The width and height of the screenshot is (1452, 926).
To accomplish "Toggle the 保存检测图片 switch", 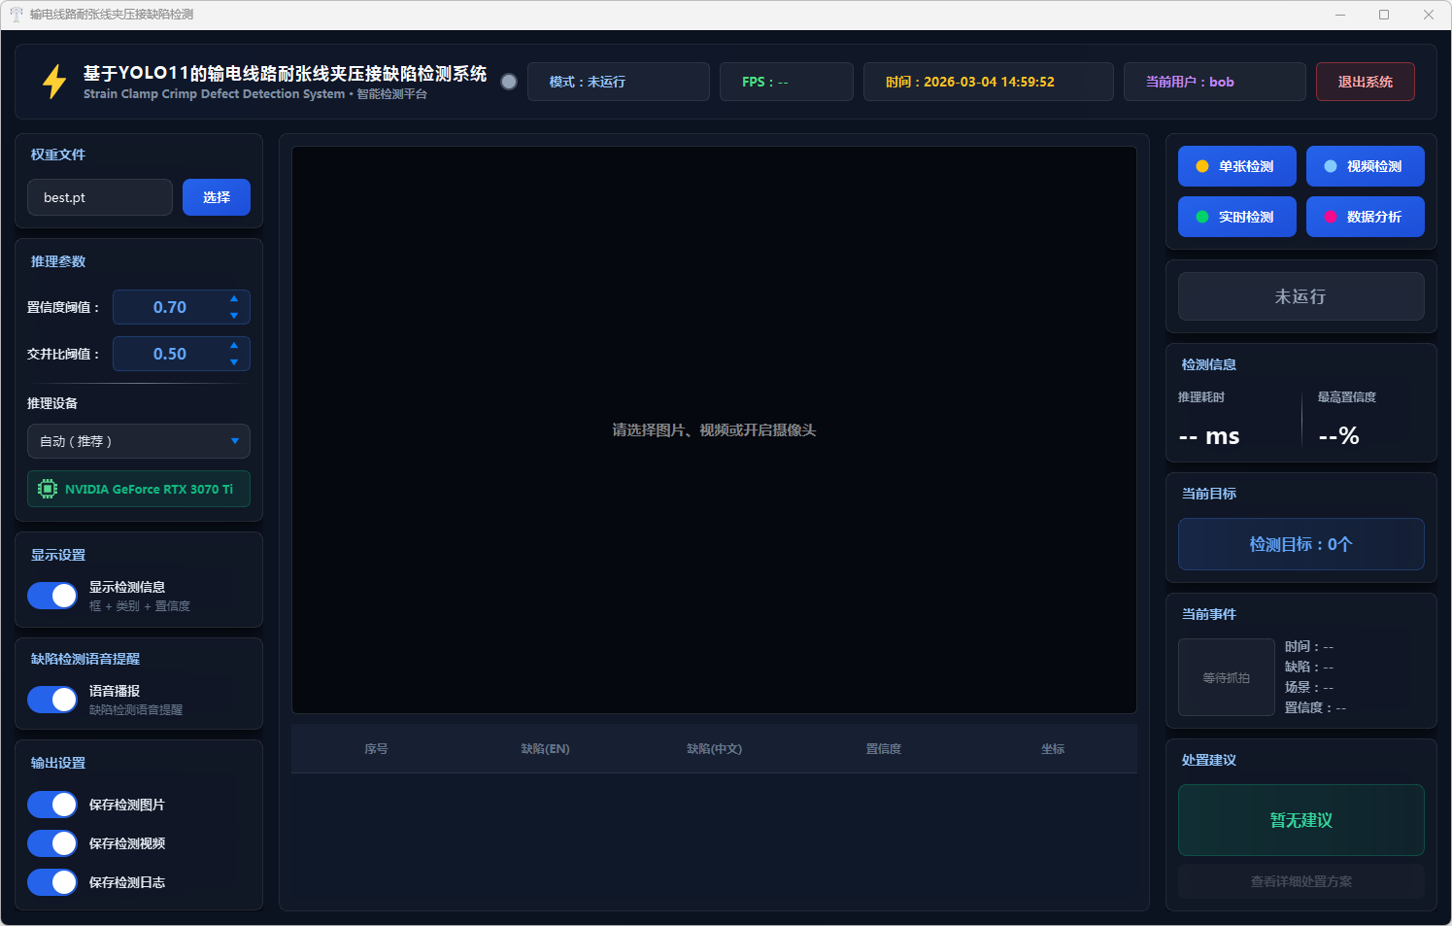I will tap(52, 805).
